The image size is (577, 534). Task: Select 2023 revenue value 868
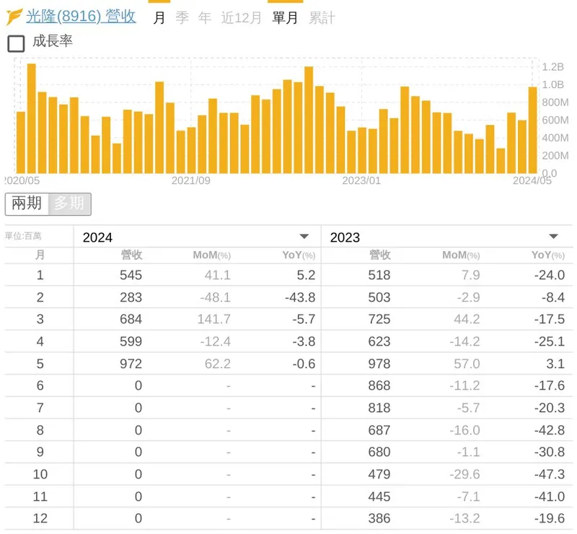pyautogui.click(x=379, y=385)
